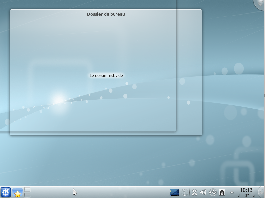Expand hidden system tray icons arrow
This screenshot has height=198, width=265.
(232, 192)
